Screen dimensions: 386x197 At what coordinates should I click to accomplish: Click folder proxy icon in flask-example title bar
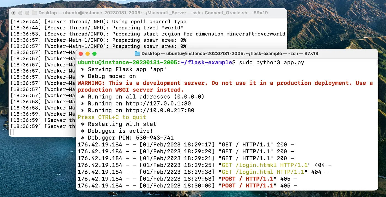[137, 54]
